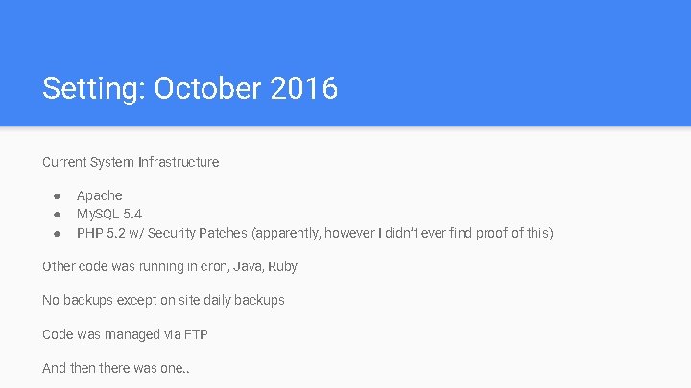Click the bullet point before PHP 5.2
Viewport: 691px width, 388px height.
coord(58,233)
